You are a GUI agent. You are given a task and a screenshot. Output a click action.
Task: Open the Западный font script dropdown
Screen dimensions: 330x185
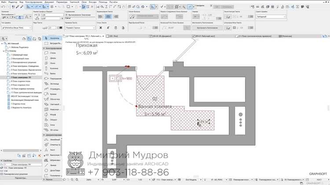point(271,16)
